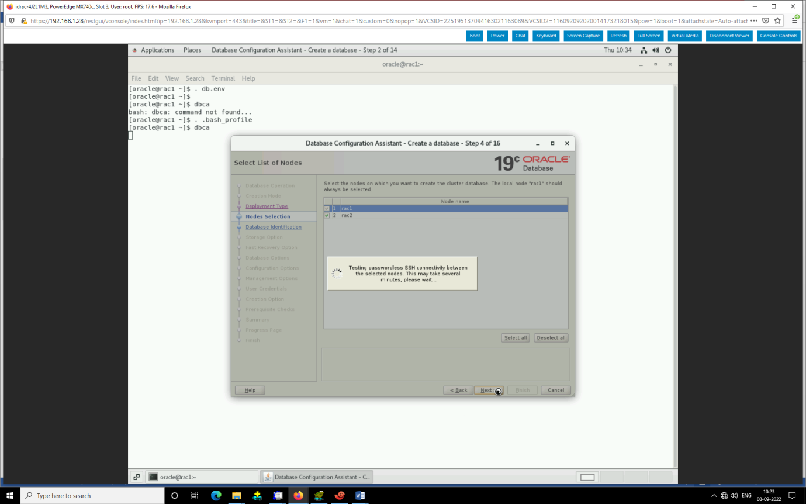
Task: Click the Node name column header
Action: coord(455,201)
